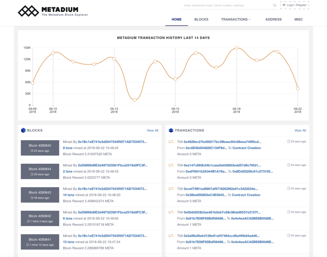Open the Blocks nav tab

click(201, 19)
